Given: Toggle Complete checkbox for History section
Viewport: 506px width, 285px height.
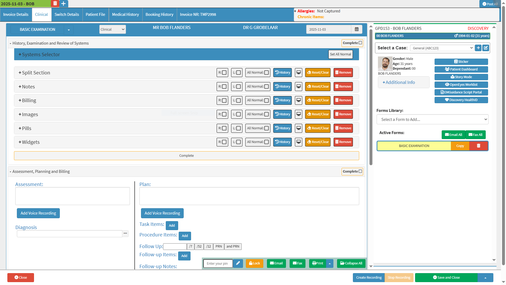Looking at the screenshot, I should click(x=360, y=43).
